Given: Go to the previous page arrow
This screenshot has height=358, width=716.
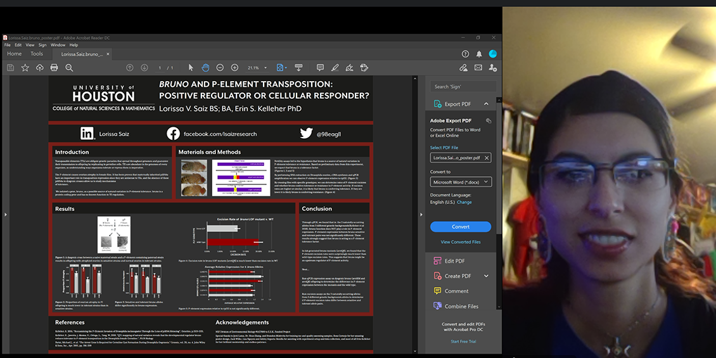Looking at the screenshot, I should 130,68.
